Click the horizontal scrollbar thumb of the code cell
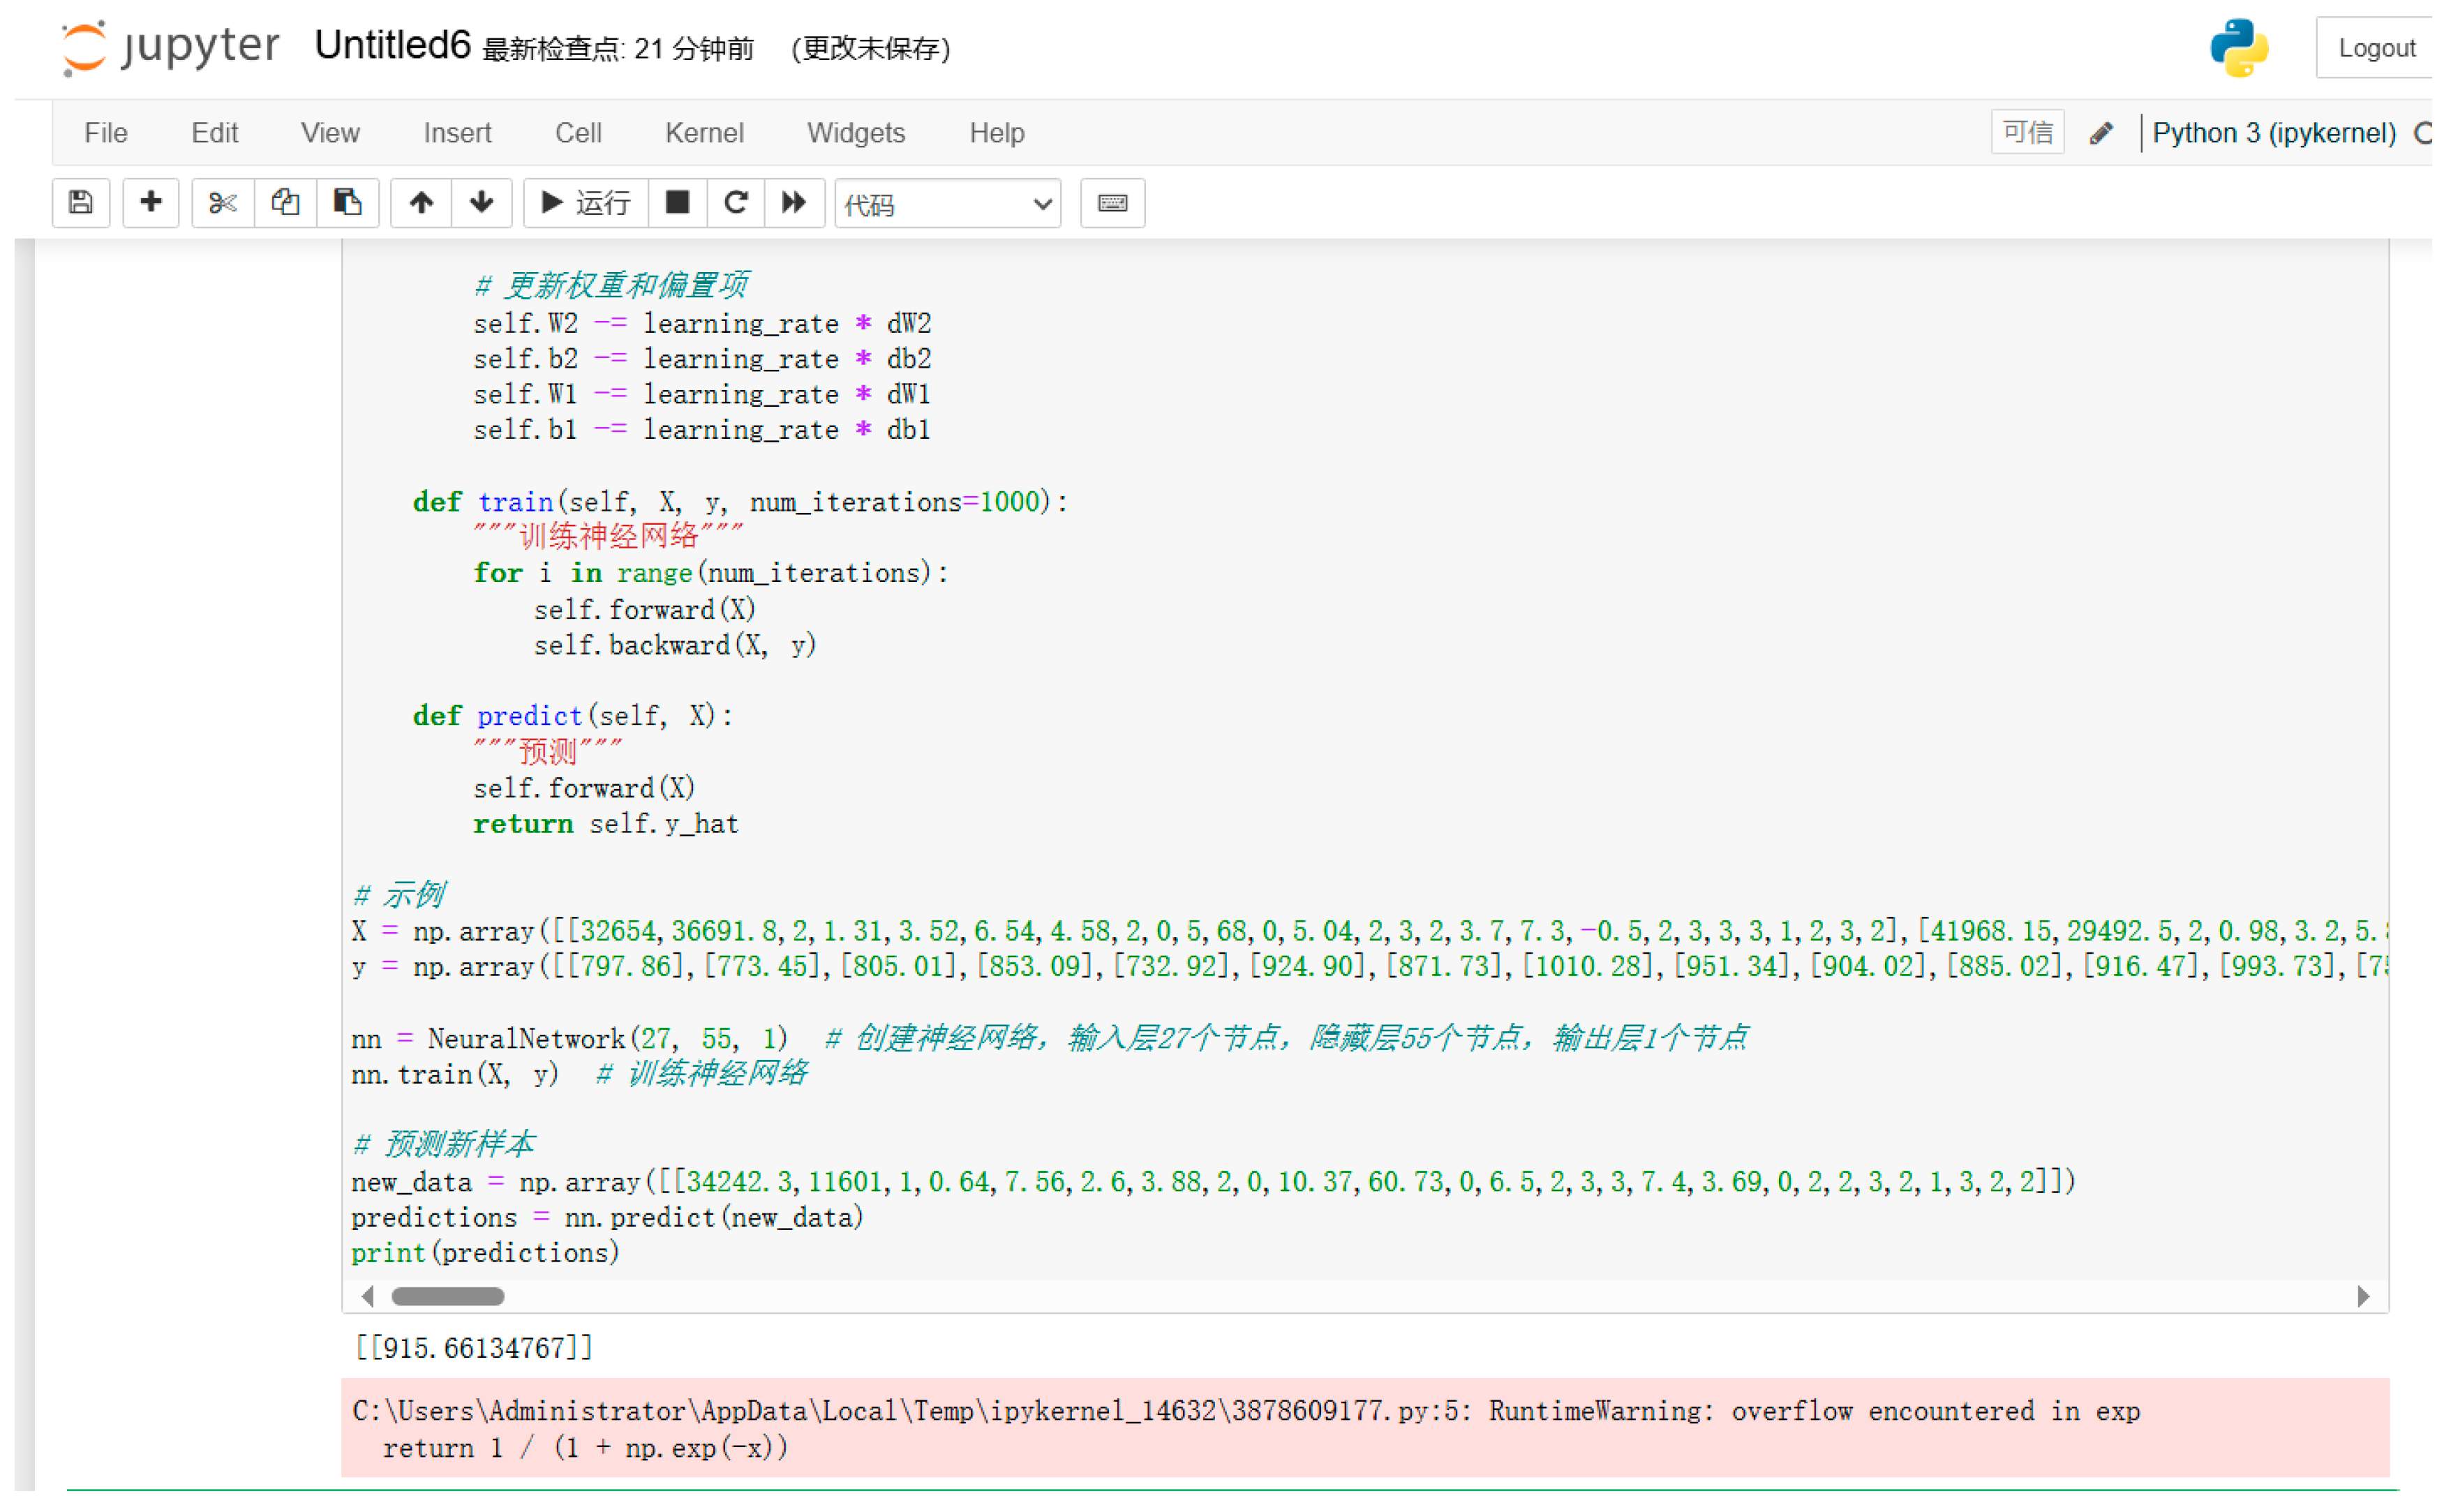Screen dimensions: 2451x1512 448,1297
